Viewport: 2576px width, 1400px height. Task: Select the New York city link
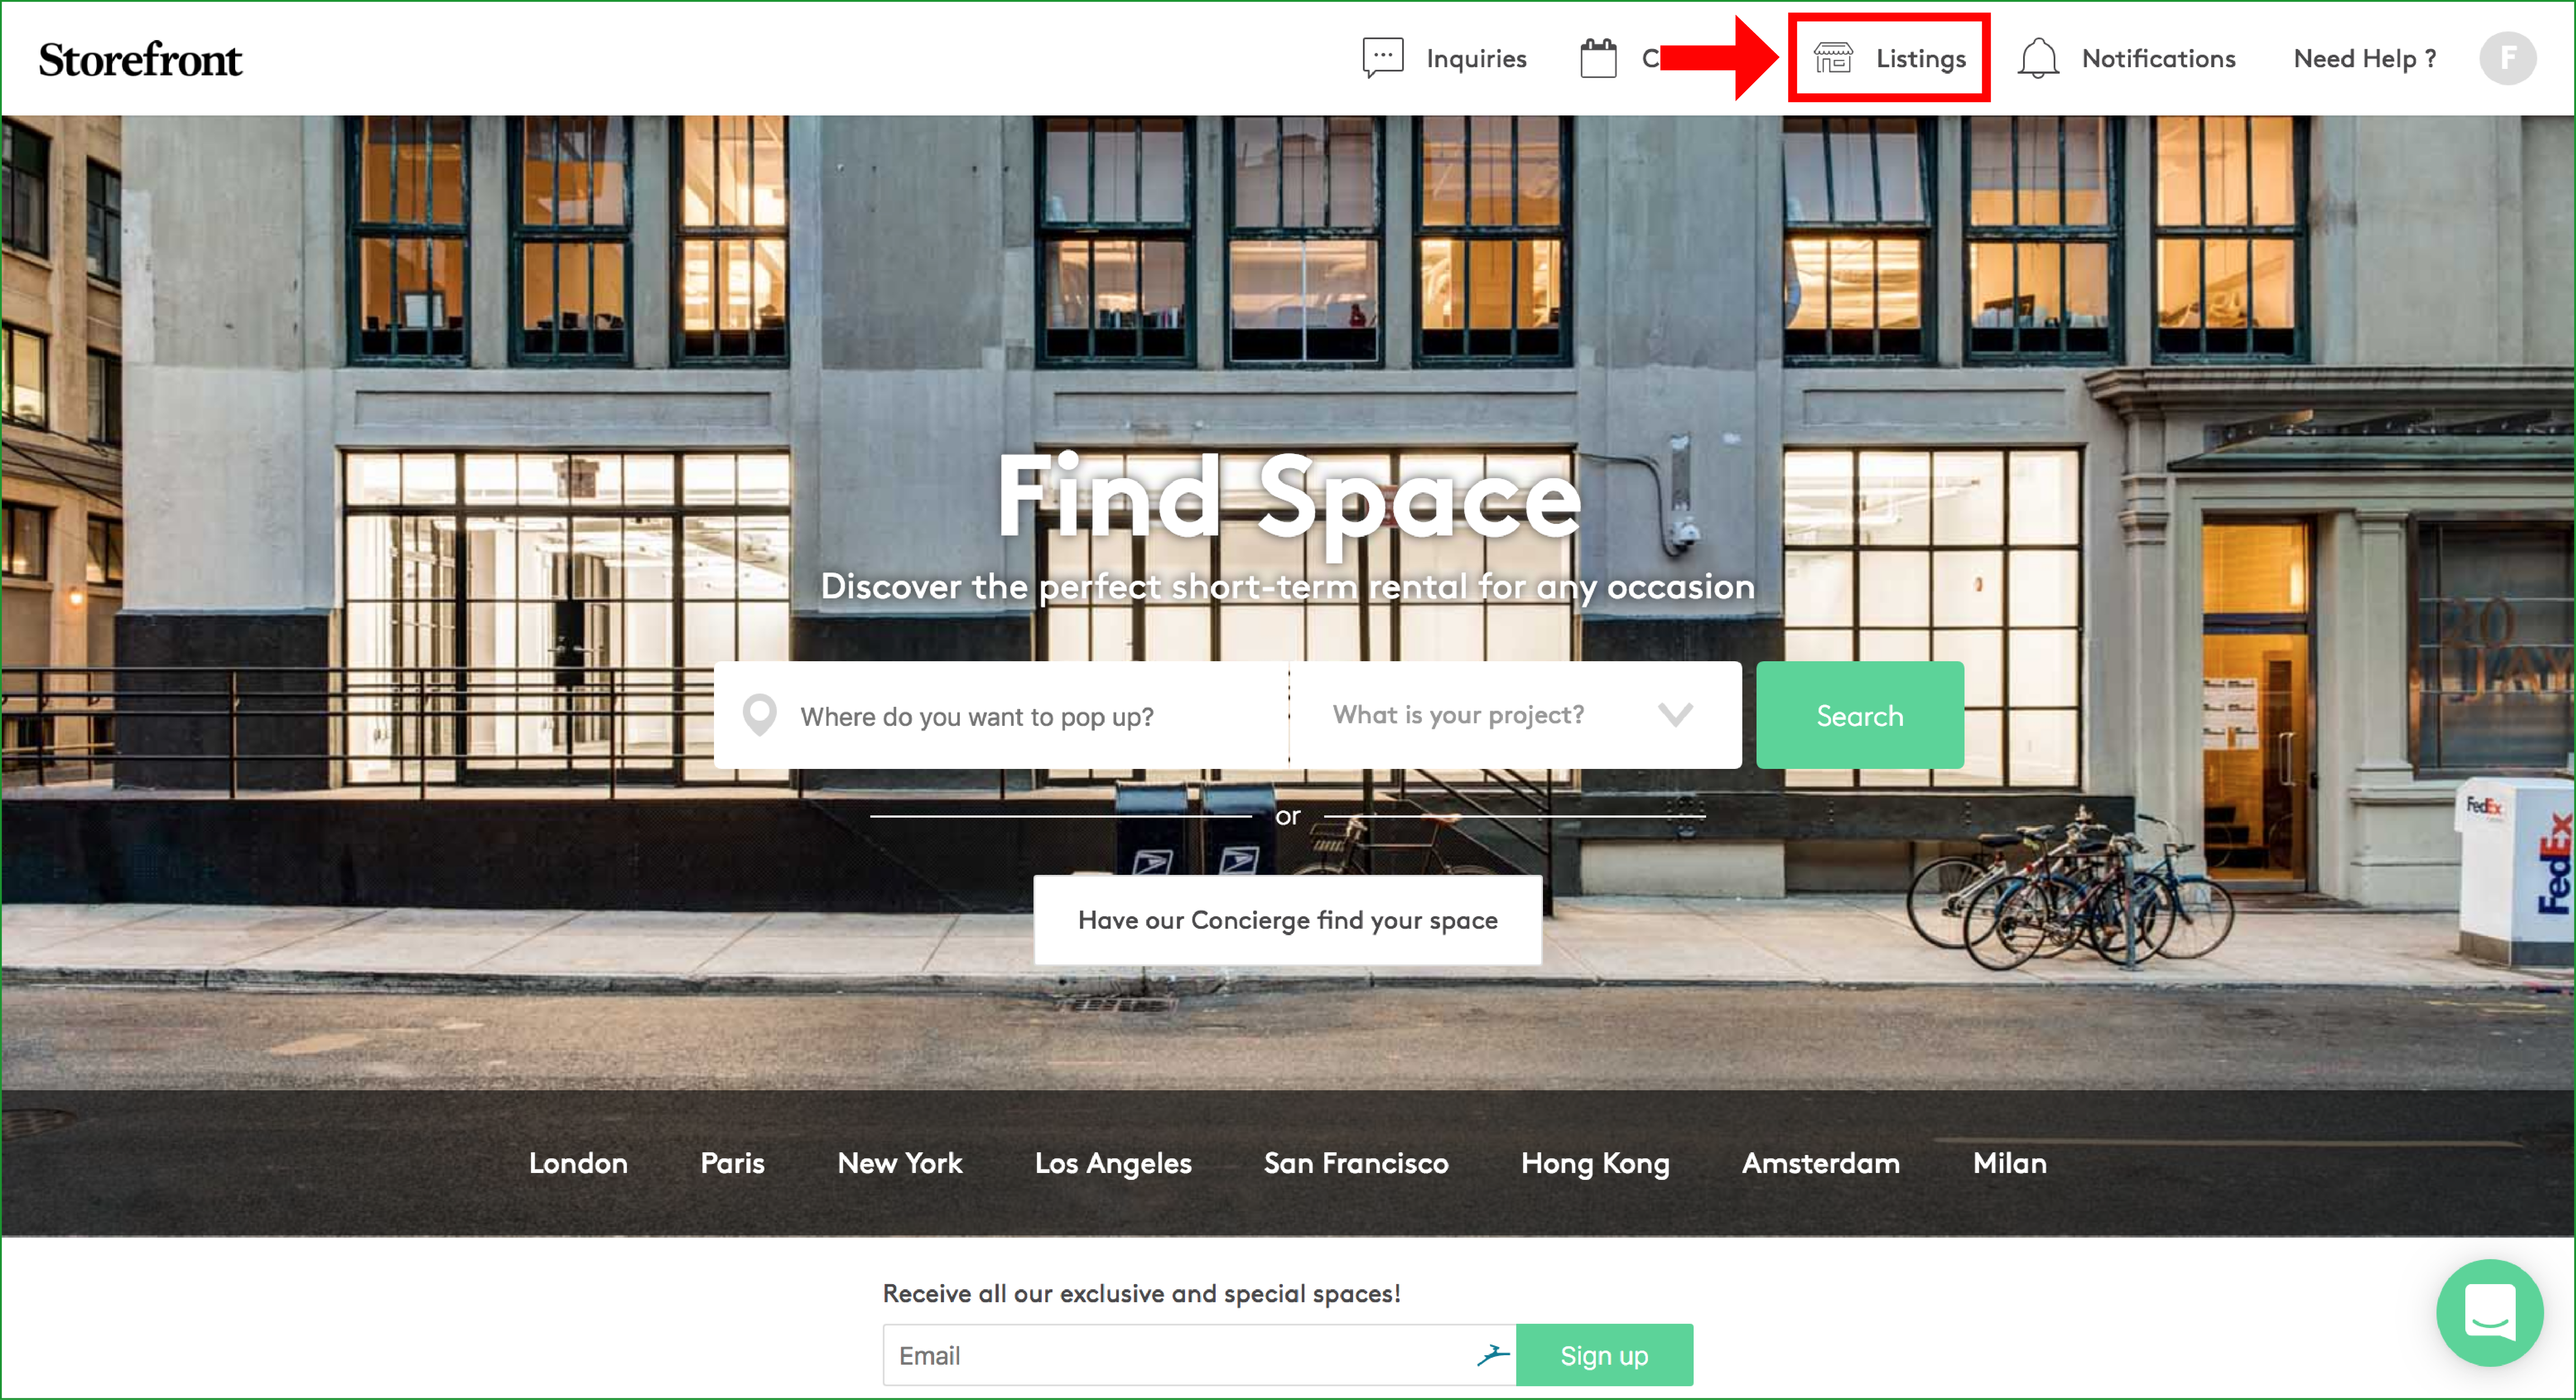(899, 1163)
